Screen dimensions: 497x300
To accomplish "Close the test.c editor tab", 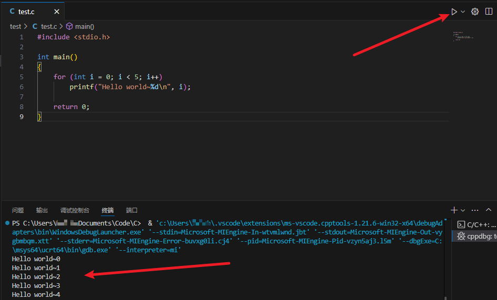I will pyautogui.click(x=57, y=12).
